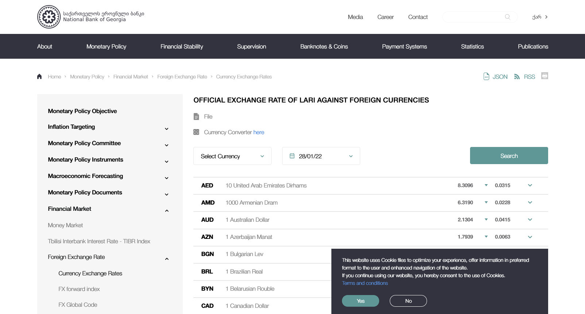Expand the Inflation Targeting sidebar section
Viewport: 585px width, 314px height.
[167, 129]
